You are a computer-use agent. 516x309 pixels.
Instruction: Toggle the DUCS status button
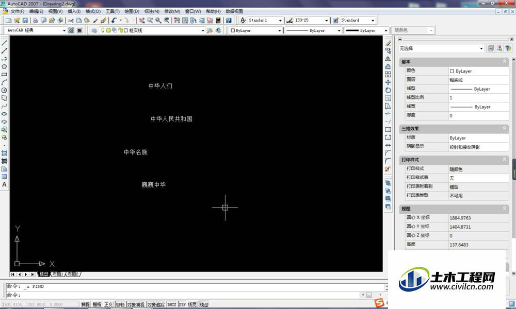pyautogui.click(x=172, y=304)
